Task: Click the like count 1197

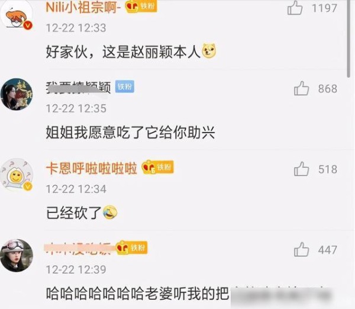Action: [x=324, y=8]
